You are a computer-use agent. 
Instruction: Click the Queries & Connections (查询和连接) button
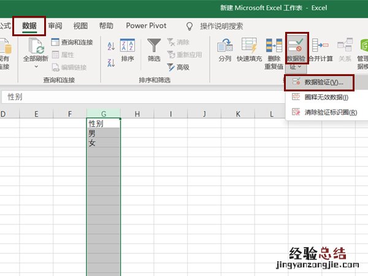[72, 42]
